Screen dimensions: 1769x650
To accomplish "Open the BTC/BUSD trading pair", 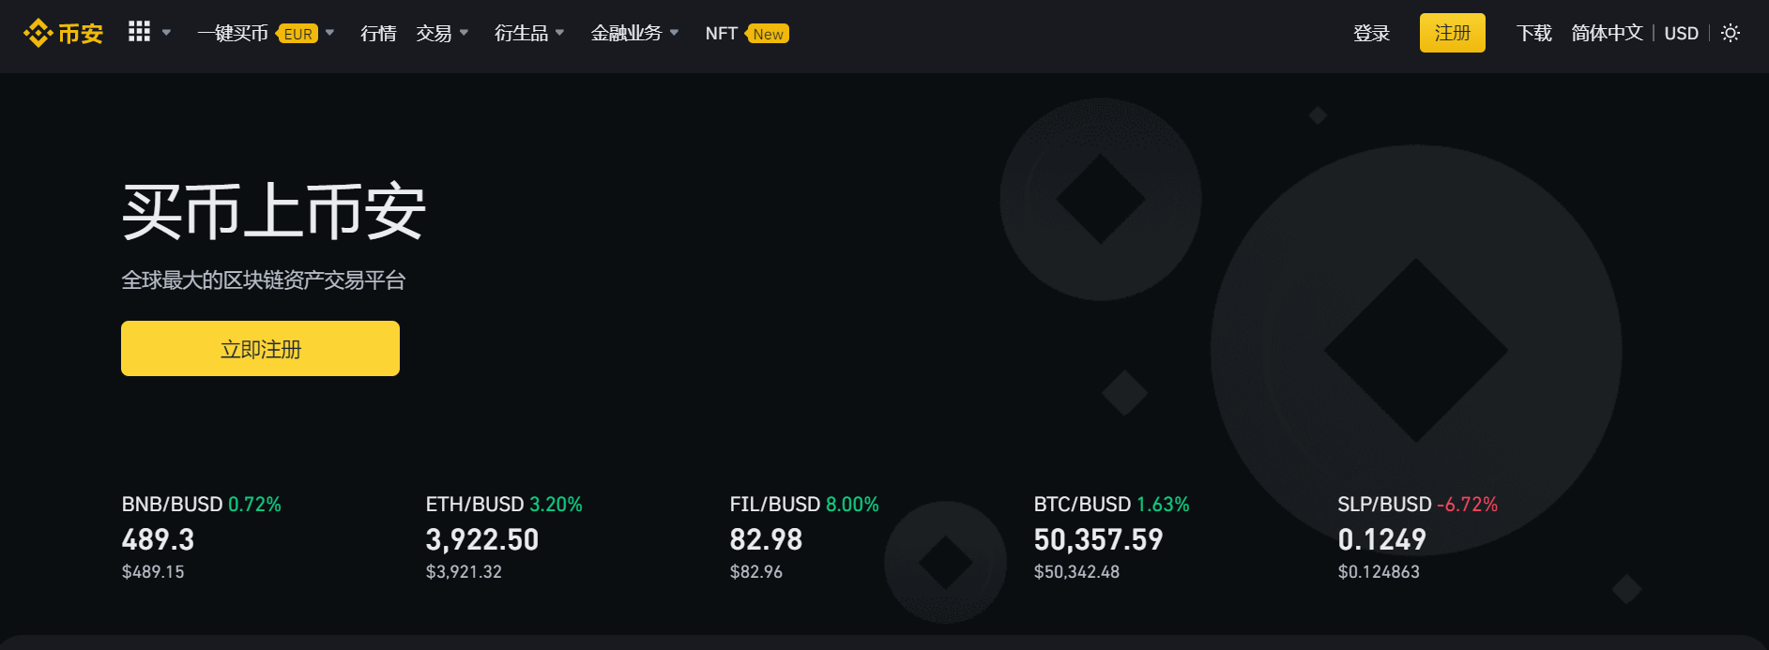I will [x=1082, y=505].
